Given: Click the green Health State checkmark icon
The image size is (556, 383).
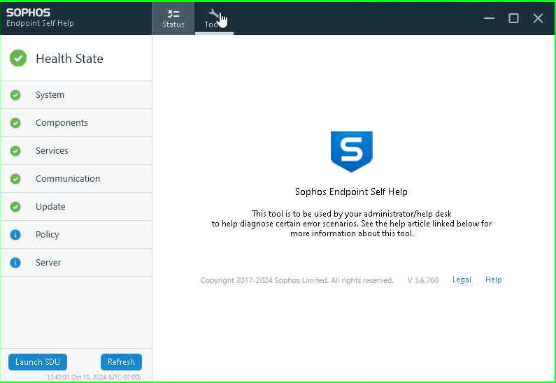Looking at the screenshot, I should pyautogui.click(x=18, y=59).
